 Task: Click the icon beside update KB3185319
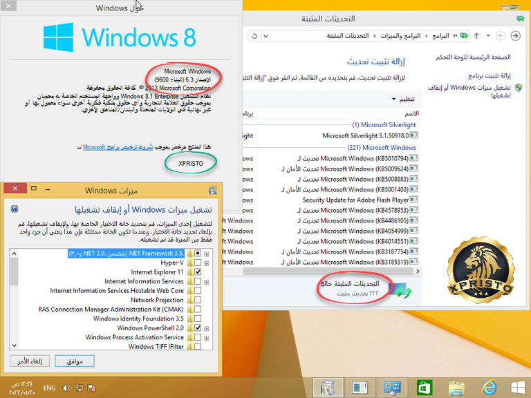click(414, 262)
